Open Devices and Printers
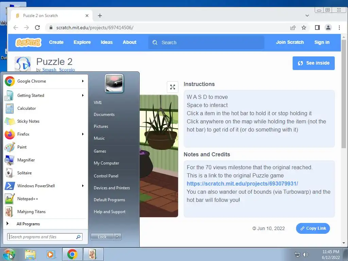This screenshot has width=348, height=261. 112,188
